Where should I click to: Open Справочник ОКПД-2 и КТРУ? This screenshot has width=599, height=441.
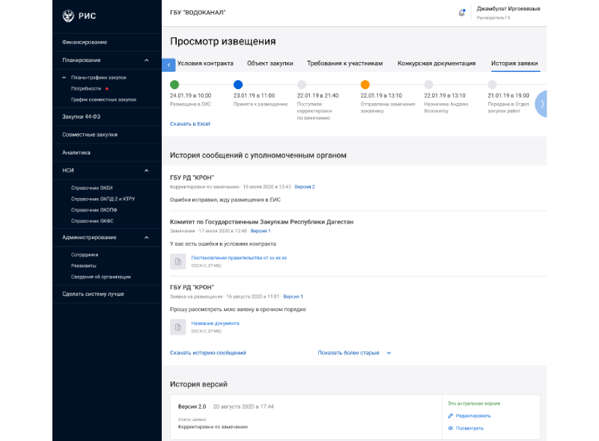click(x=103, y=199)
